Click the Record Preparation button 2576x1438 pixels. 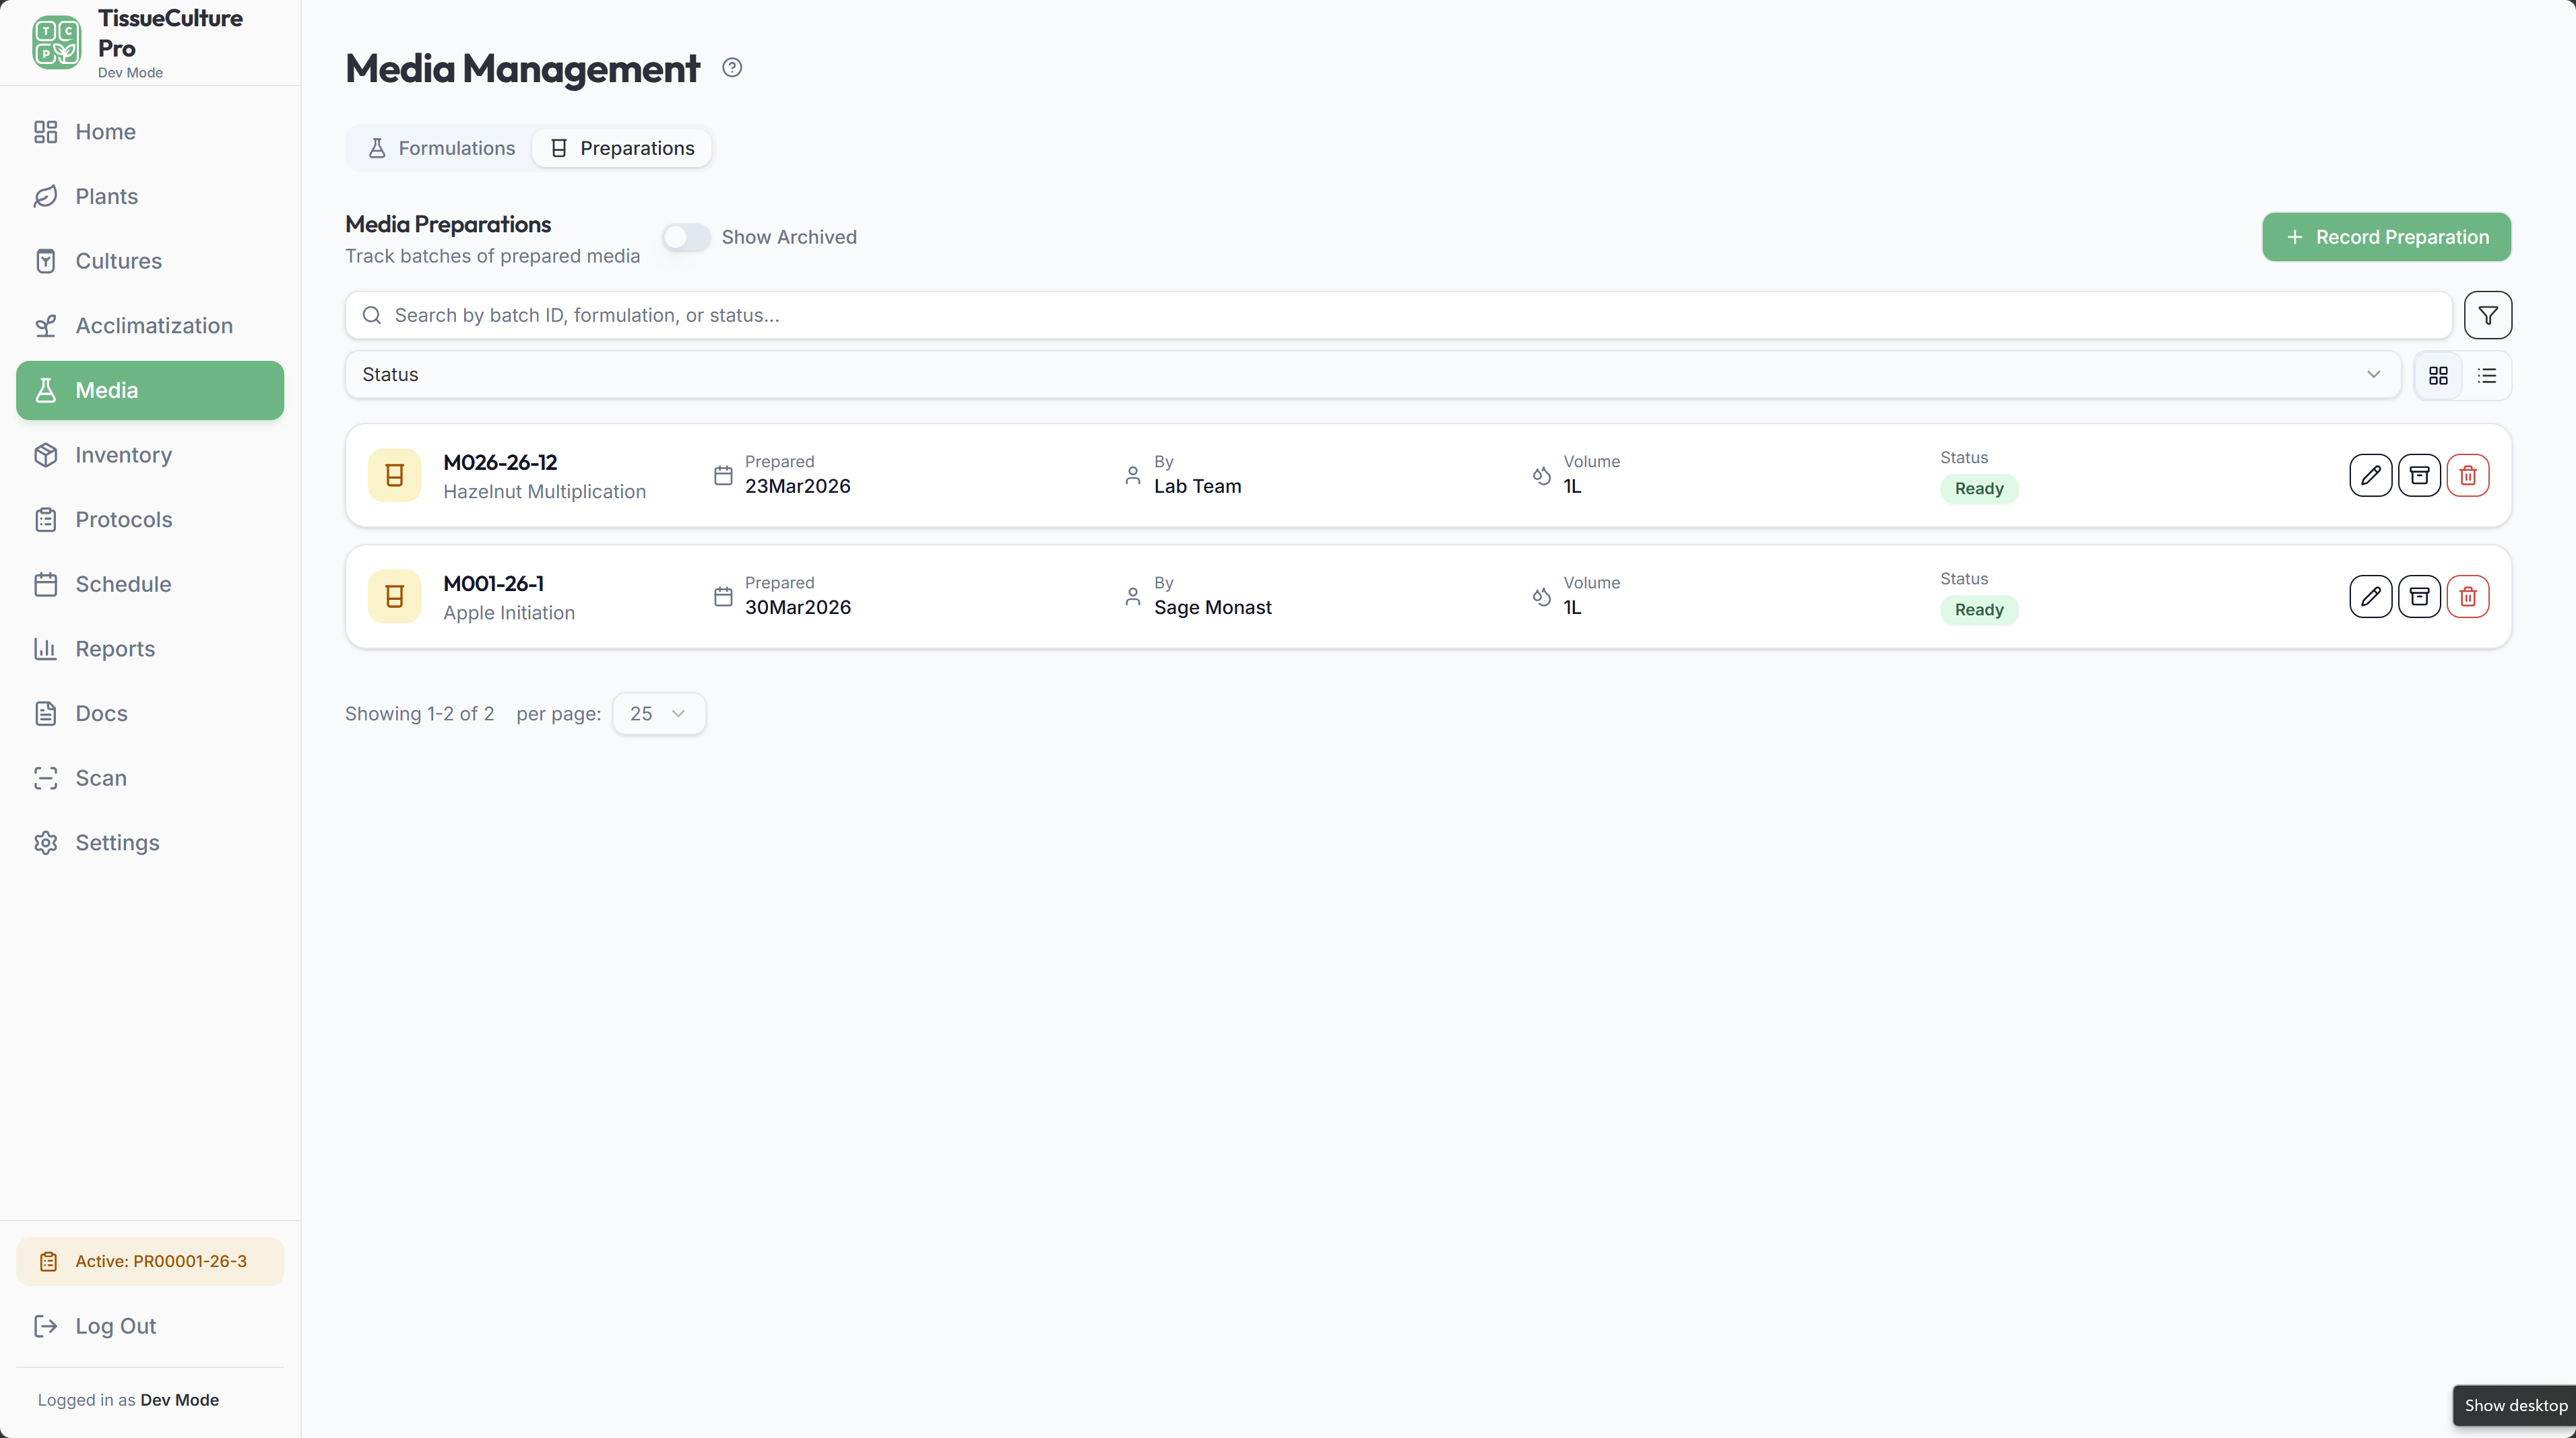point(2386,238)
